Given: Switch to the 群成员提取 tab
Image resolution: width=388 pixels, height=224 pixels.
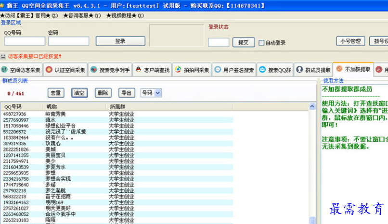Looking at the screenshot, I should (x=313, y=70).
